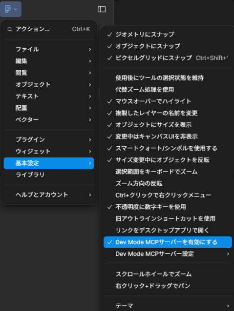Screen dimensions: 234x311
Task: Click the dropdown chevron beside Figma logo
Action: tap(16, 9)
